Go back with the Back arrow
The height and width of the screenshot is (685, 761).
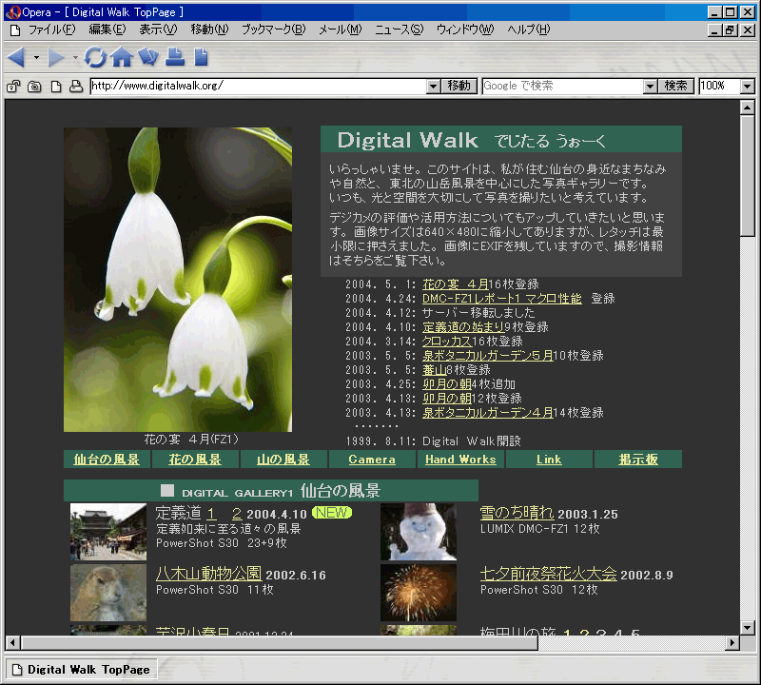[16, 57]
